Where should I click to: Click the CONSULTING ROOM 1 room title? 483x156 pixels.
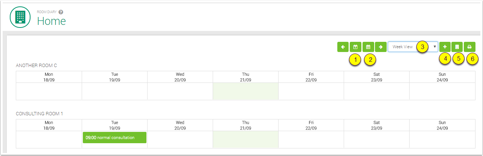[39, 113]
